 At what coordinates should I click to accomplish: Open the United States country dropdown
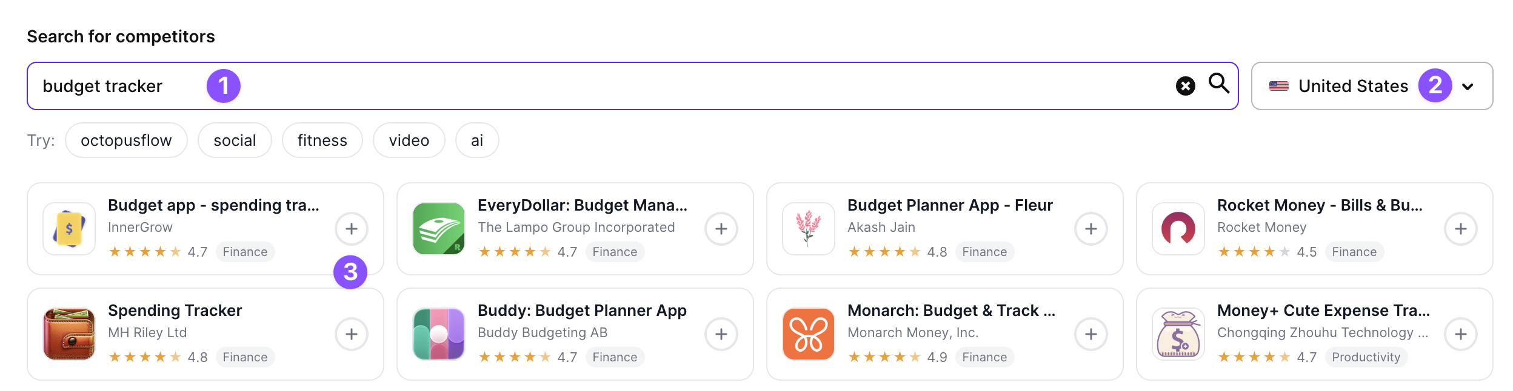click(1352, 86)
